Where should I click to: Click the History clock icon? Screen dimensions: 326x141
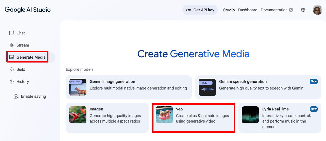click(x=12, y=82)
